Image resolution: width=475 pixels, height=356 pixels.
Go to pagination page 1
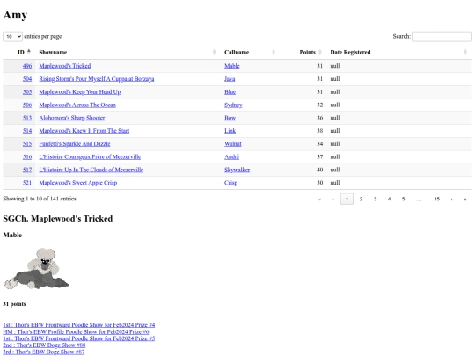[x=347, y=200]
